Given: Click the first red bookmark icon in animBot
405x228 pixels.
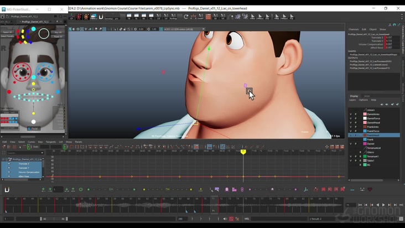Looking at the screenshot, I should (323, 189).
